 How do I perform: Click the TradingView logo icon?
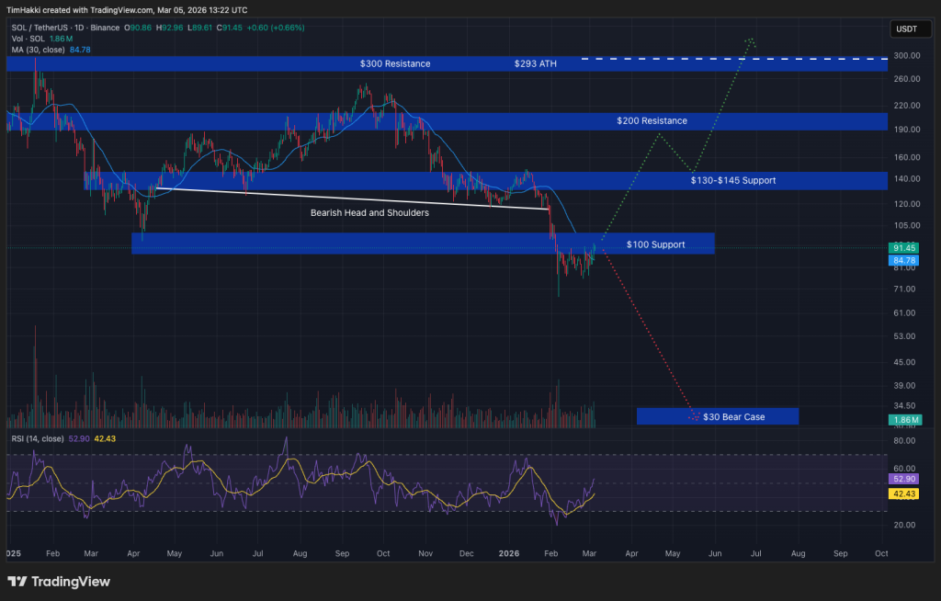coord(17,582)
